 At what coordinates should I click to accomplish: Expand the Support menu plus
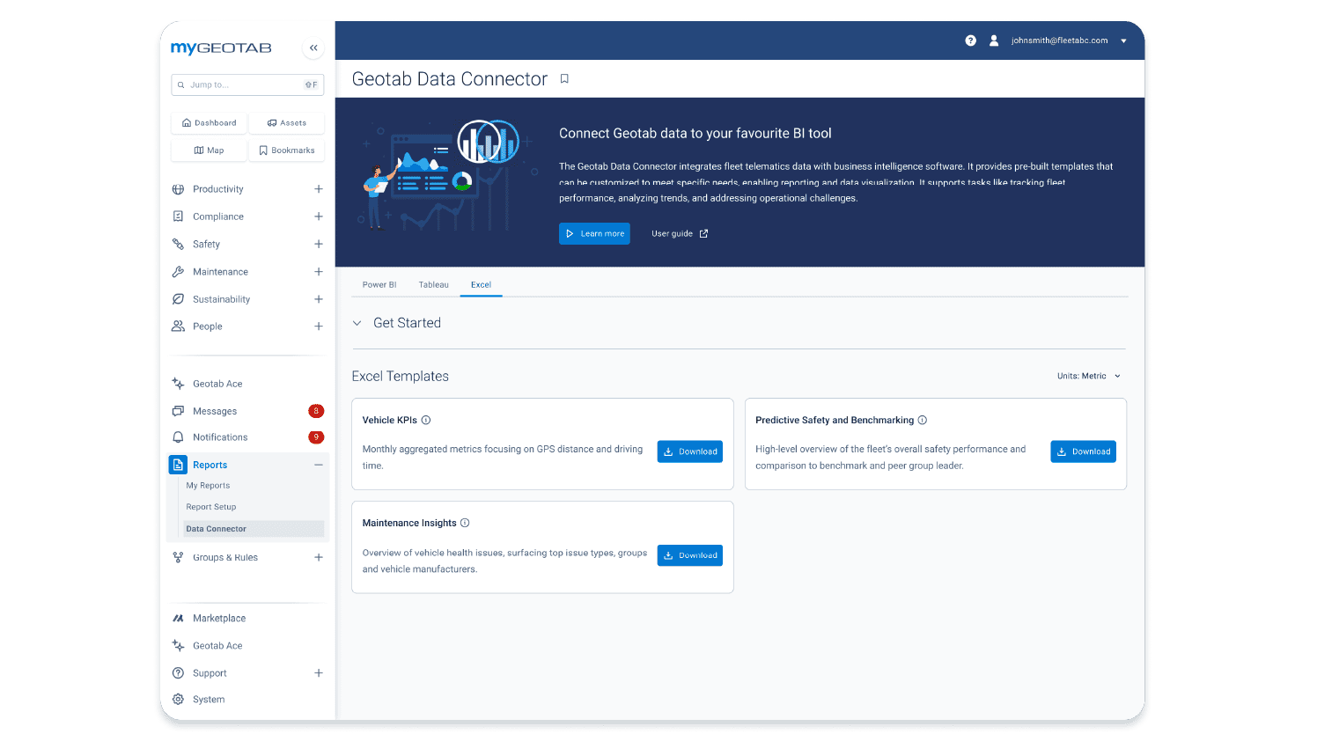pos(319,673)
